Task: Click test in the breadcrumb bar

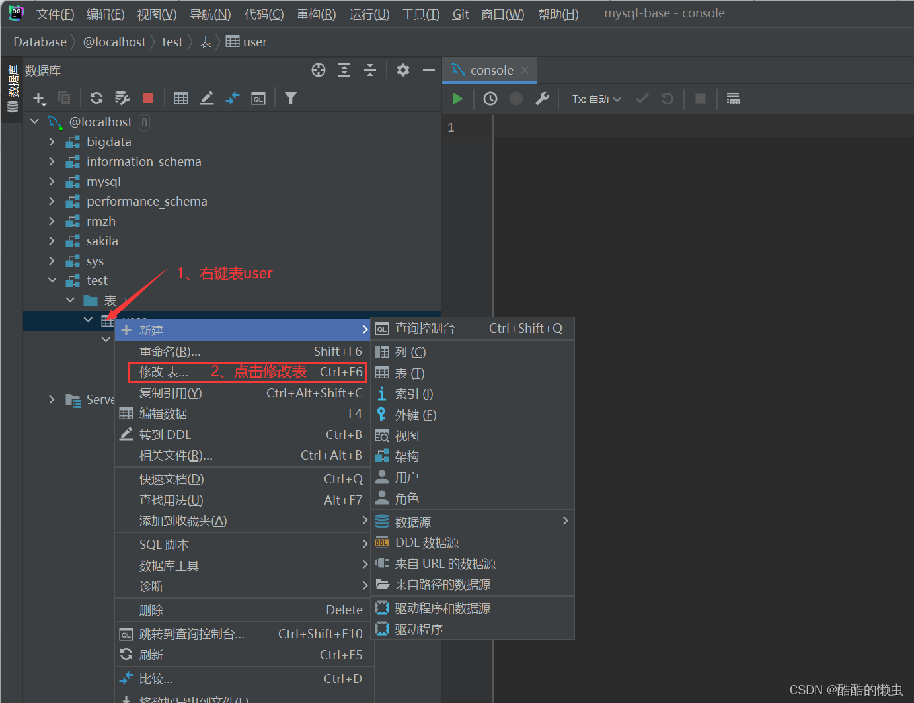Action: coord(172,42)
